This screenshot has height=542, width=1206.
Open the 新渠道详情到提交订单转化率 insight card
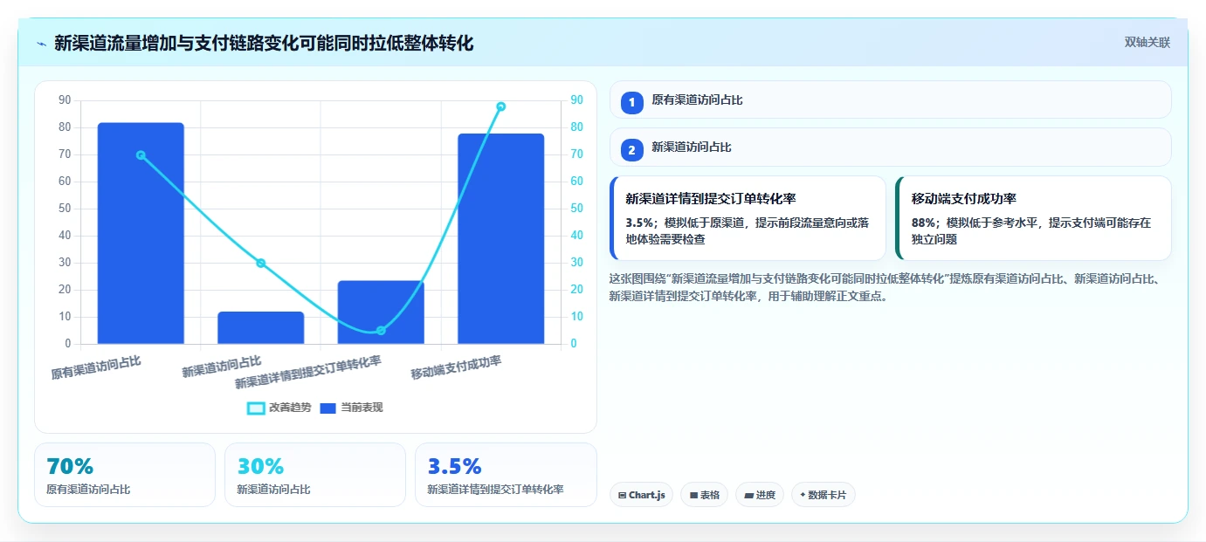[748, 218]
